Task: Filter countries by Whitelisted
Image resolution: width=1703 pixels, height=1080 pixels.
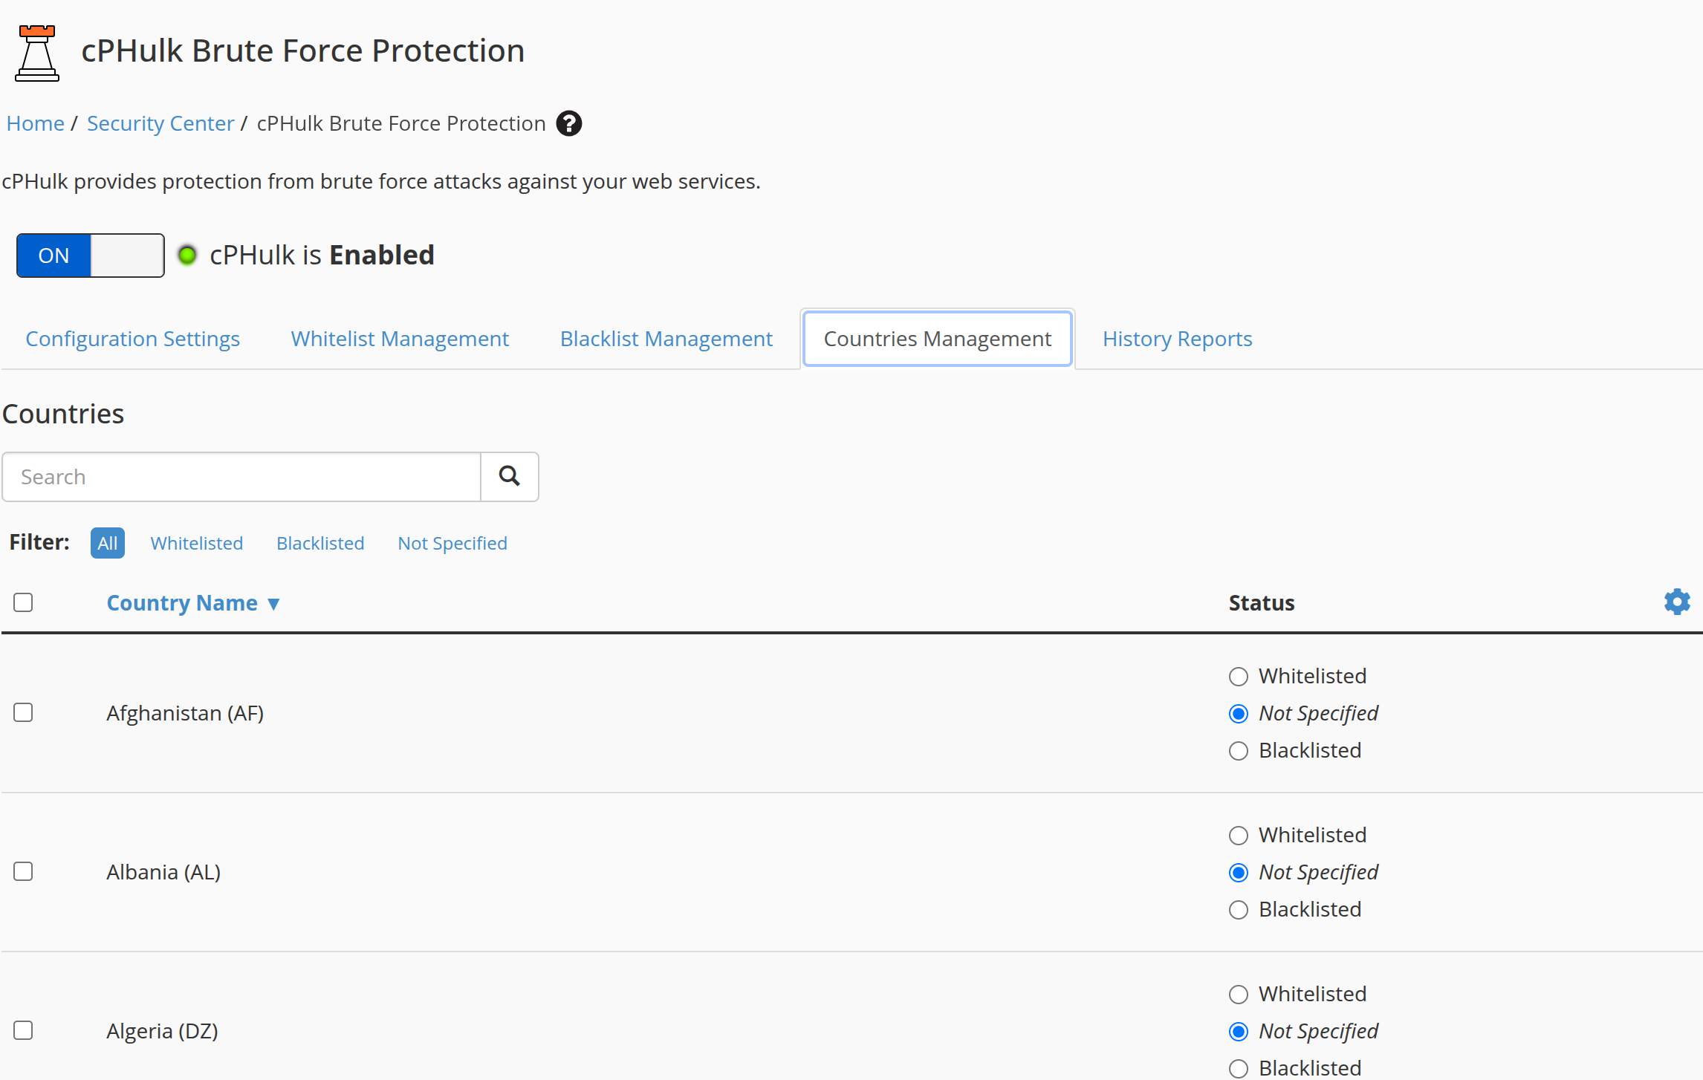Action: click(197, 543)
